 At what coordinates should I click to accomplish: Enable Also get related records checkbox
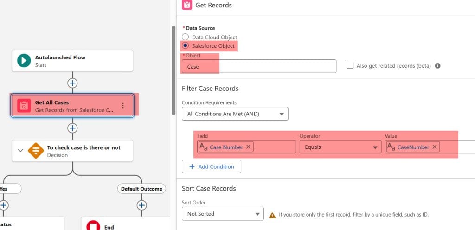[350, 65]
